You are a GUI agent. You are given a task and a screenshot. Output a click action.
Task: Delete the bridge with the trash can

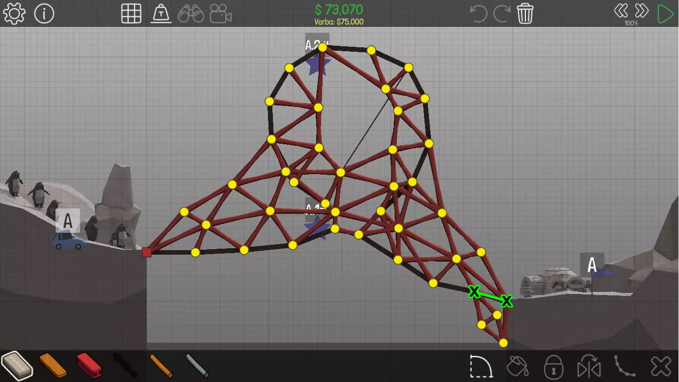[525, 13]
